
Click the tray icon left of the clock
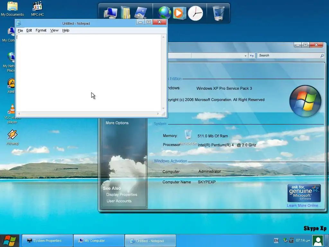pos(291,240)
